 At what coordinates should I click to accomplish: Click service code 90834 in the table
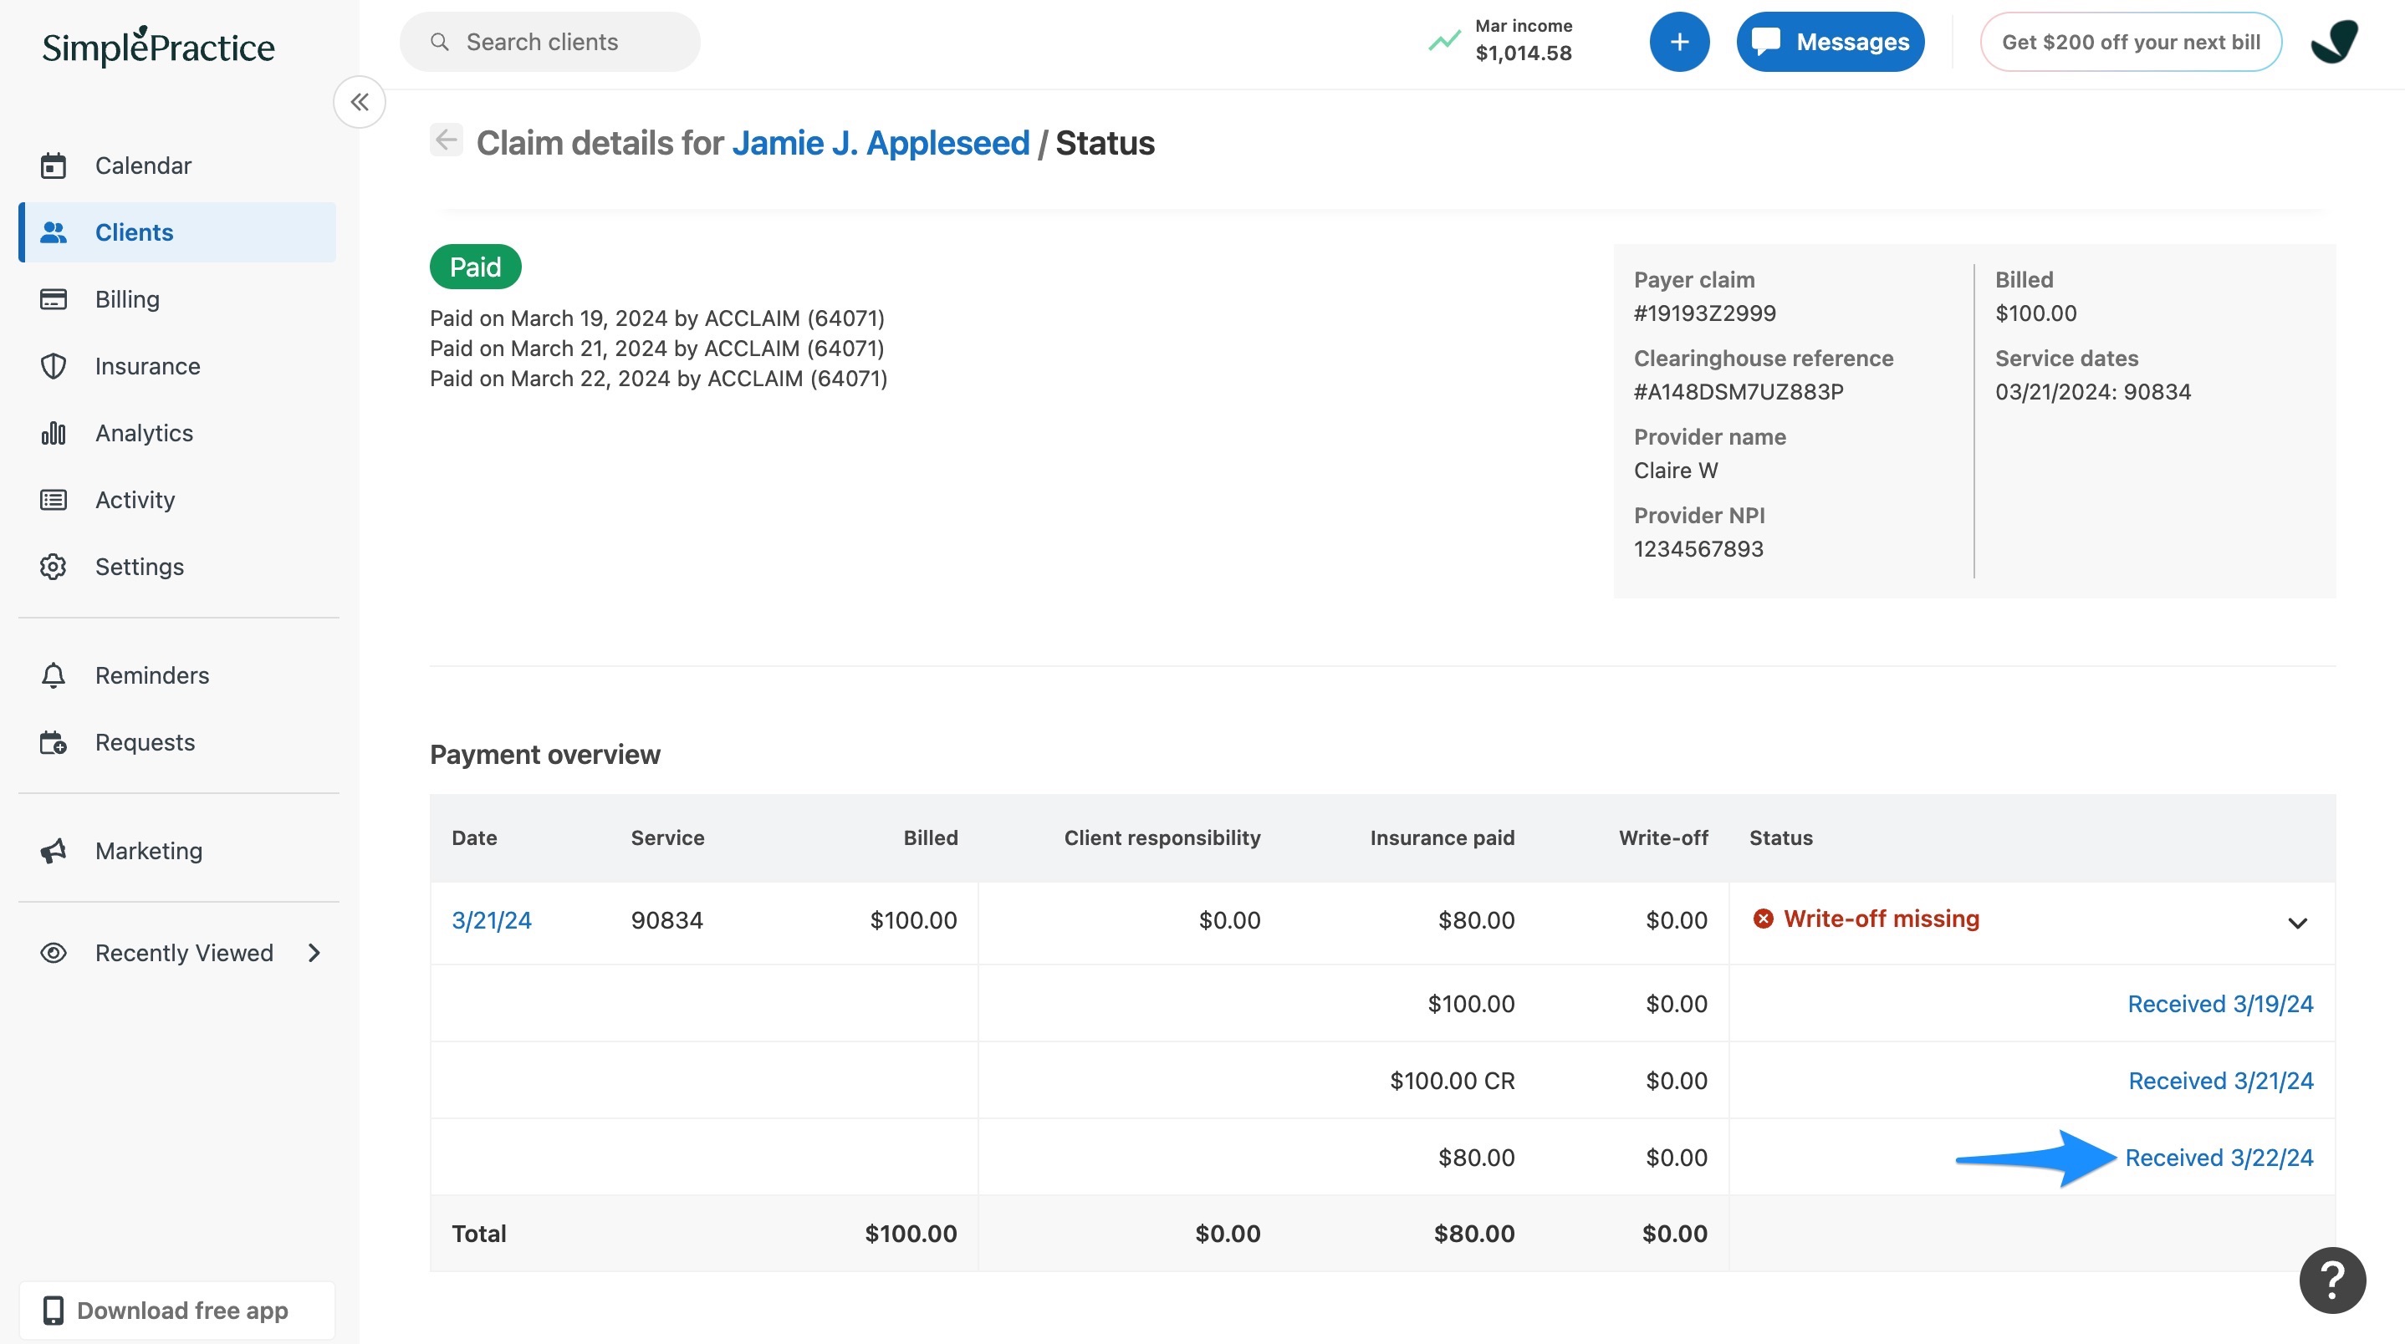point(666,920)
